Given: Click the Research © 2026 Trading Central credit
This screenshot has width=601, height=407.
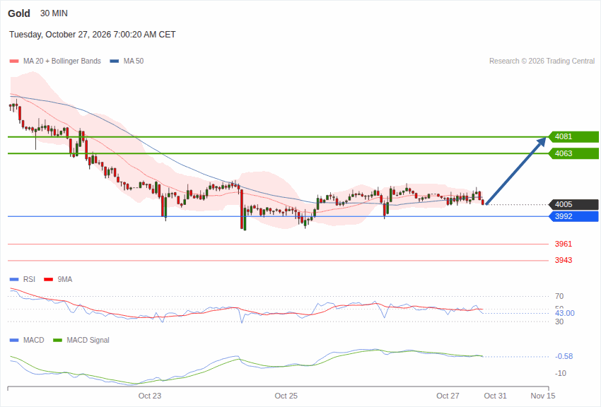Looking at the screenshot, I should click(542, 61).
